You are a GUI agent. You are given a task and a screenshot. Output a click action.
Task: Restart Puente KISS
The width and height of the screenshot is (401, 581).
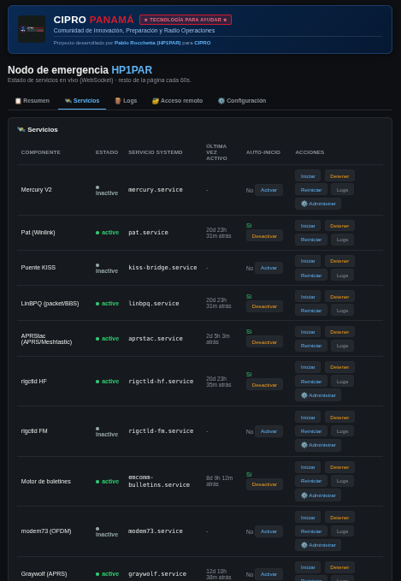coord(311,275)
